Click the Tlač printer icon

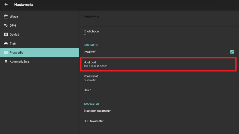(x=6, y=43)
